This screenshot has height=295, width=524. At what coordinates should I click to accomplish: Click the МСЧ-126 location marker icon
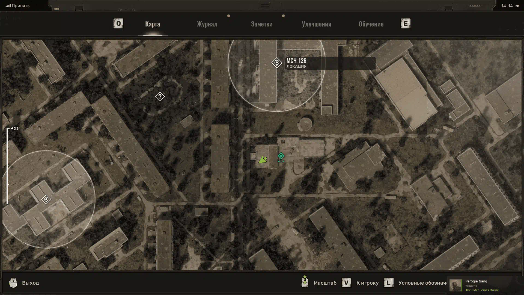coord(276,63)
